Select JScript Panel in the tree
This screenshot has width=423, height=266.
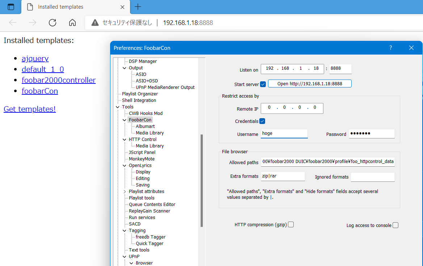[142, 153]
